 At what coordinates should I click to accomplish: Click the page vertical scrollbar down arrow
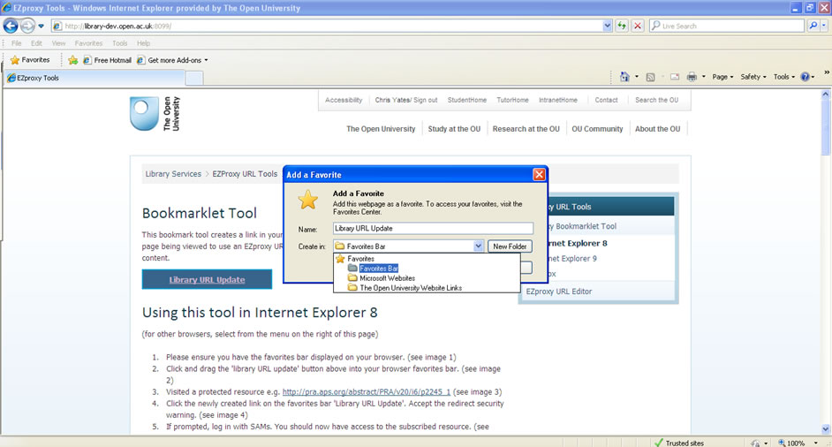[826, 429]
